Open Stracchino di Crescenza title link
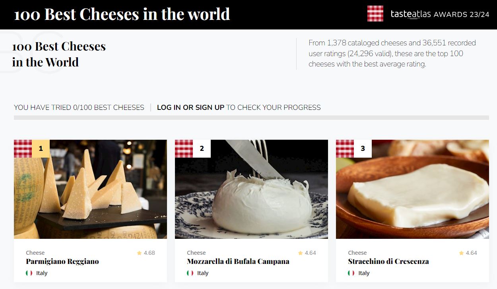 click(x=388, y=262)
